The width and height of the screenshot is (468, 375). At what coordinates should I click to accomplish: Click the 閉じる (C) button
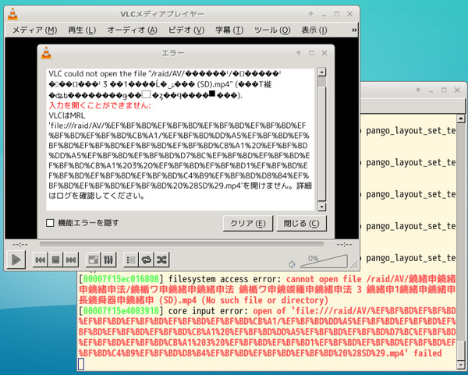pyautogui.click(x=301, y=224)
